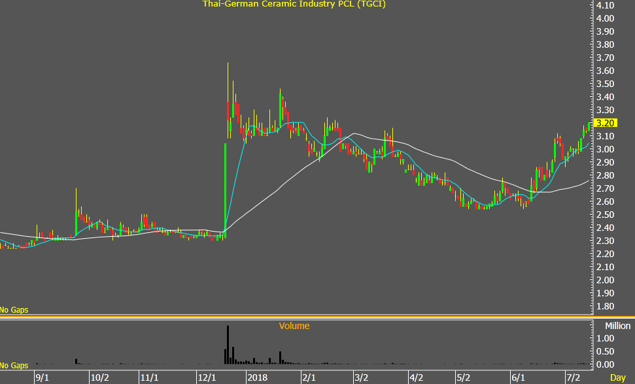
Task: Click the 10/2 date axis label
Action: click(99, 377)
